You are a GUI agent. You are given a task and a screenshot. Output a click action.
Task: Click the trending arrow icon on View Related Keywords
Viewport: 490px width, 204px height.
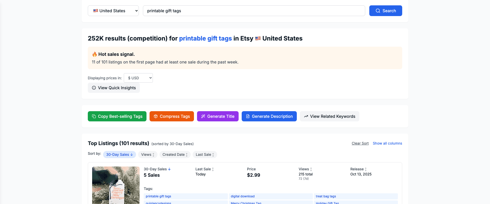(x=306, y=116)
